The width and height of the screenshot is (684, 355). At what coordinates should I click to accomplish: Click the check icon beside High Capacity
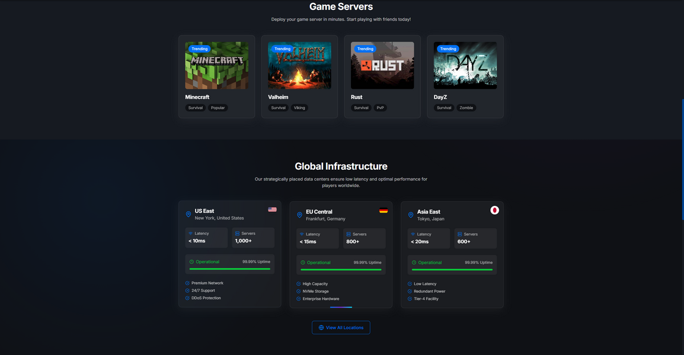299,284
